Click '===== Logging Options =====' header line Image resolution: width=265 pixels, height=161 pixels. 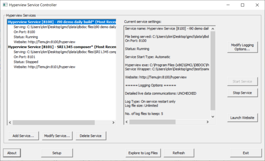(151, 85)
